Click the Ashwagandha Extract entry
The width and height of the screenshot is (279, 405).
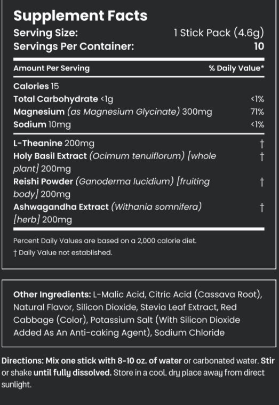107,213
